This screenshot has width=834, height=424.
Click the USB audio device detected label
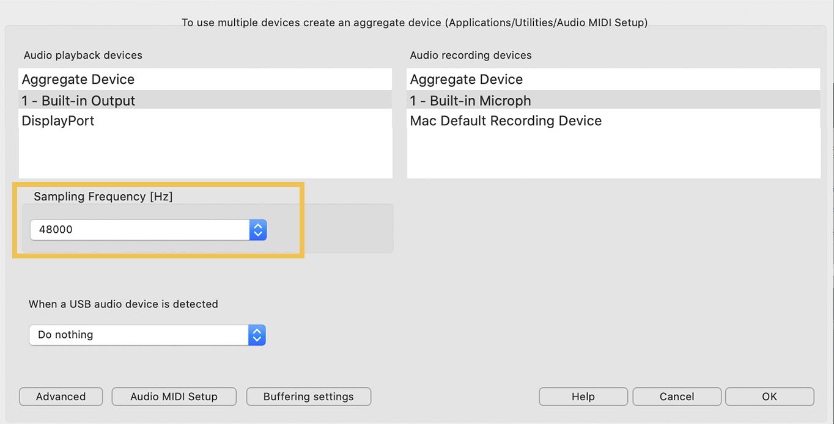point(124,304)
